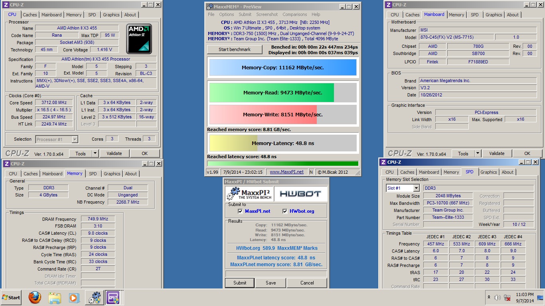This screenshot has height=306, width=545.
Task: Click the Memory-Latency result bar
Action: coord(283,143)
